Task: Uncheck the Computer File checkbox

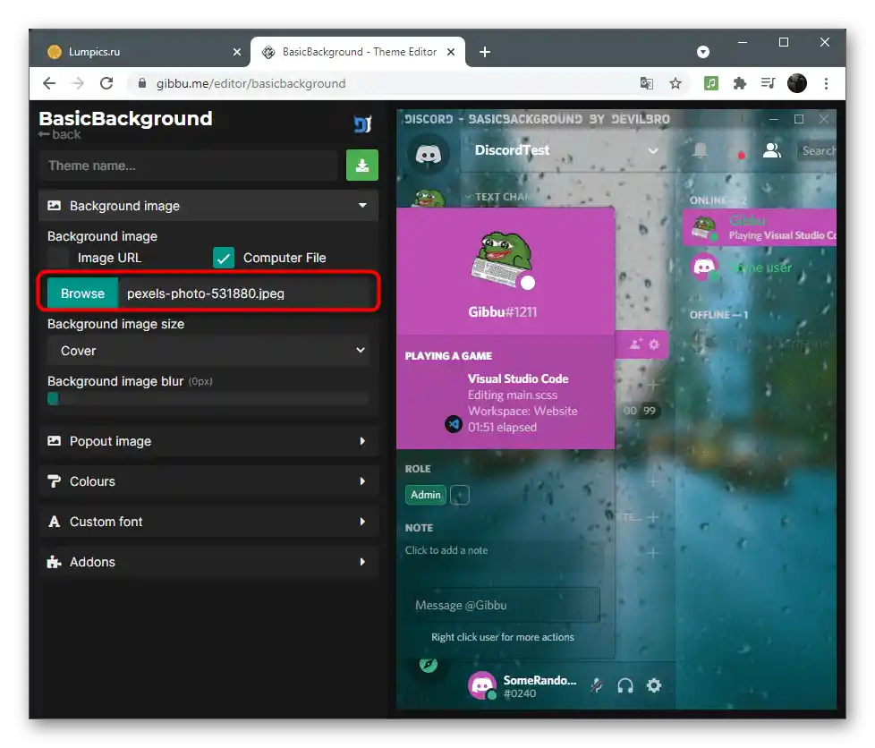Action: 223,258
